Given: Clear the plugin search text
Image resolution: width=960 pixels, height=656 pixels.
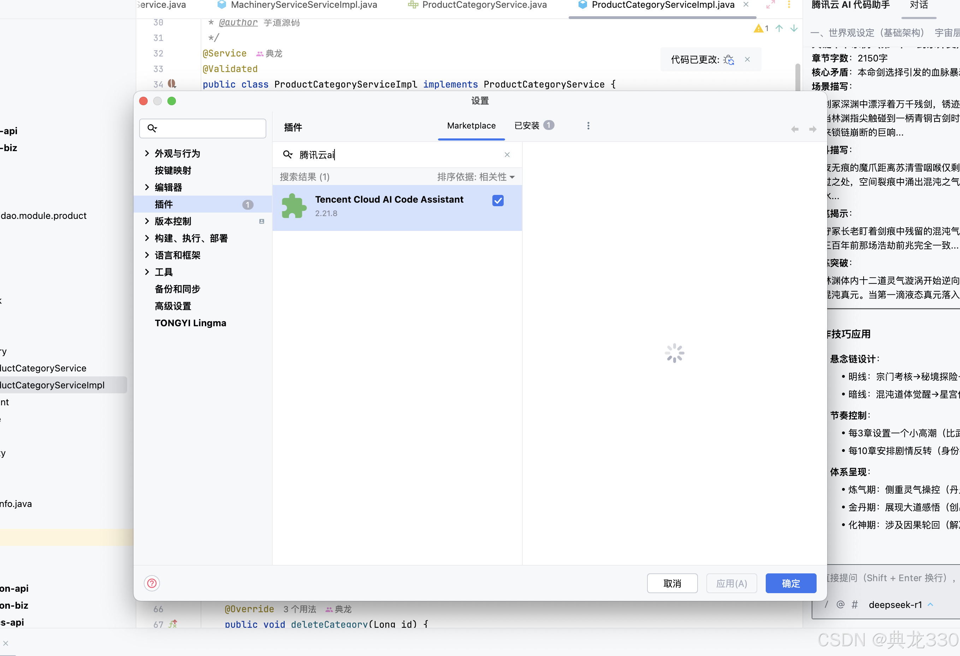Looking at the screenshot, I should click(507, 154).
